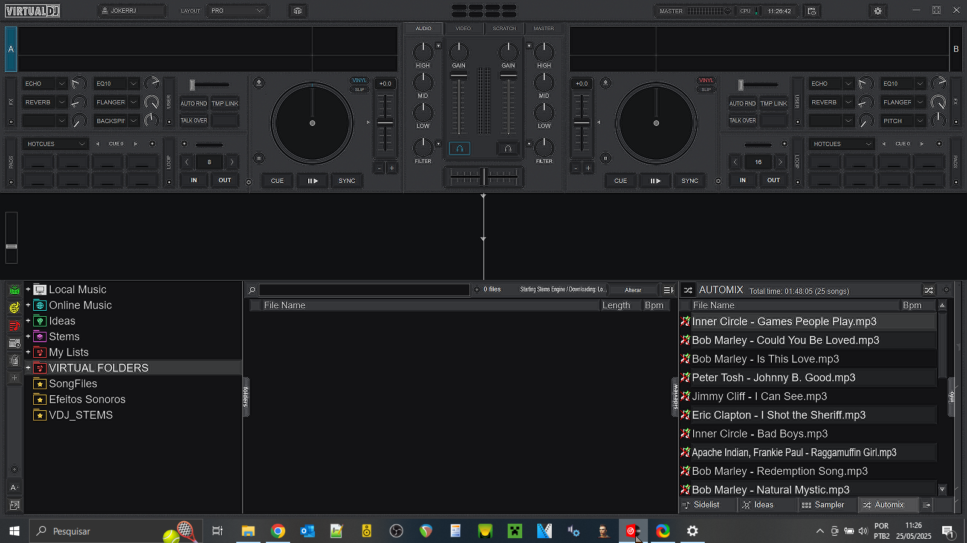Adjust the crossfader
967x543 pixels.
[x=483, y=177]
